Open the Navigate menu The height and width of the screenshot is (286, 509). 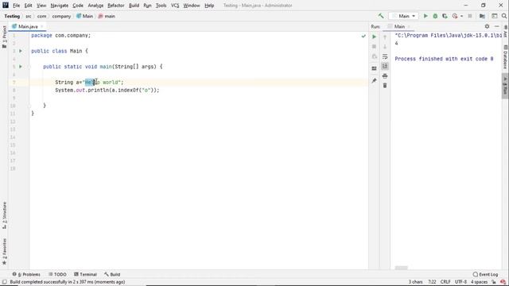point(60,6)
